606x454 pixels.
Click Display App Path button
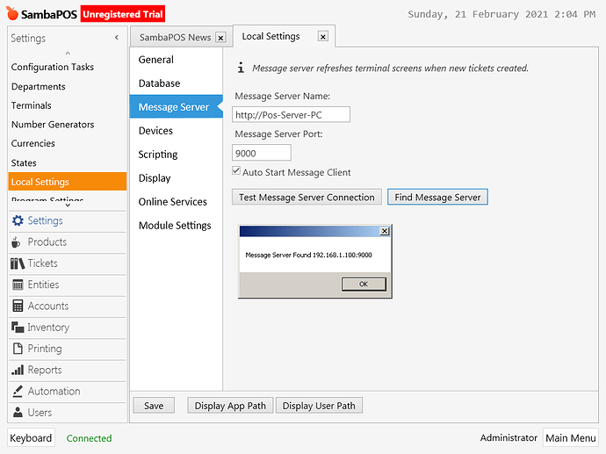tap(230, 406)
